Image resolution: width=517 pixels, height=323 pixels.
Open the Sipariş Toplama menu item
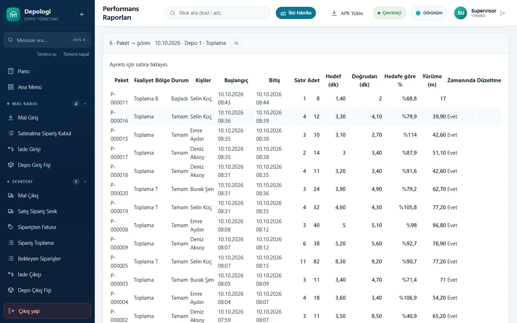pos(47,243)
